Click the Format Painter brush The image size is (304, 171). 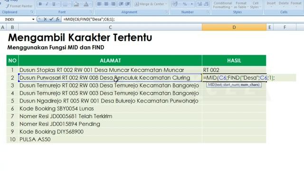coord(19,6)
